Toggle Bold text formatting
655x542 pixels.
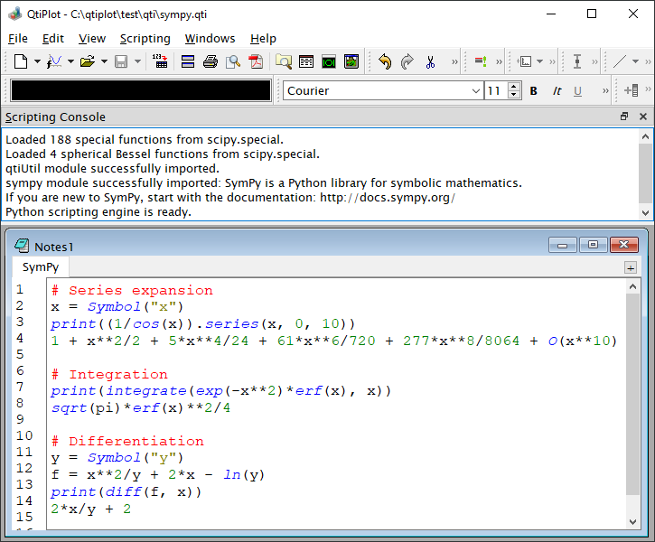533,90
